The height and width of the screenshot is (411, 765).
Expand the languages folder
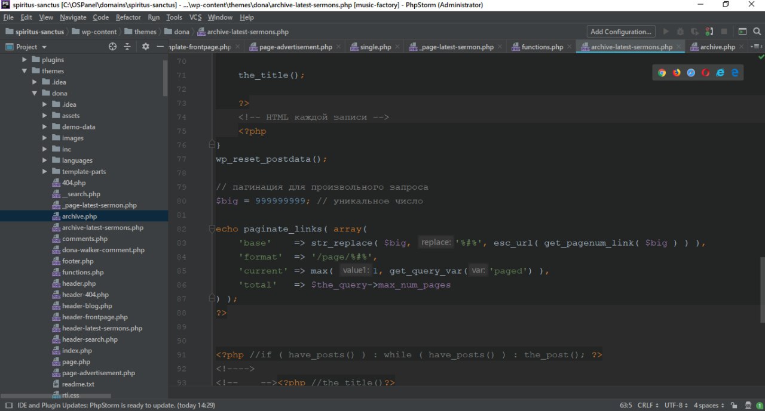tap(45, 160)
